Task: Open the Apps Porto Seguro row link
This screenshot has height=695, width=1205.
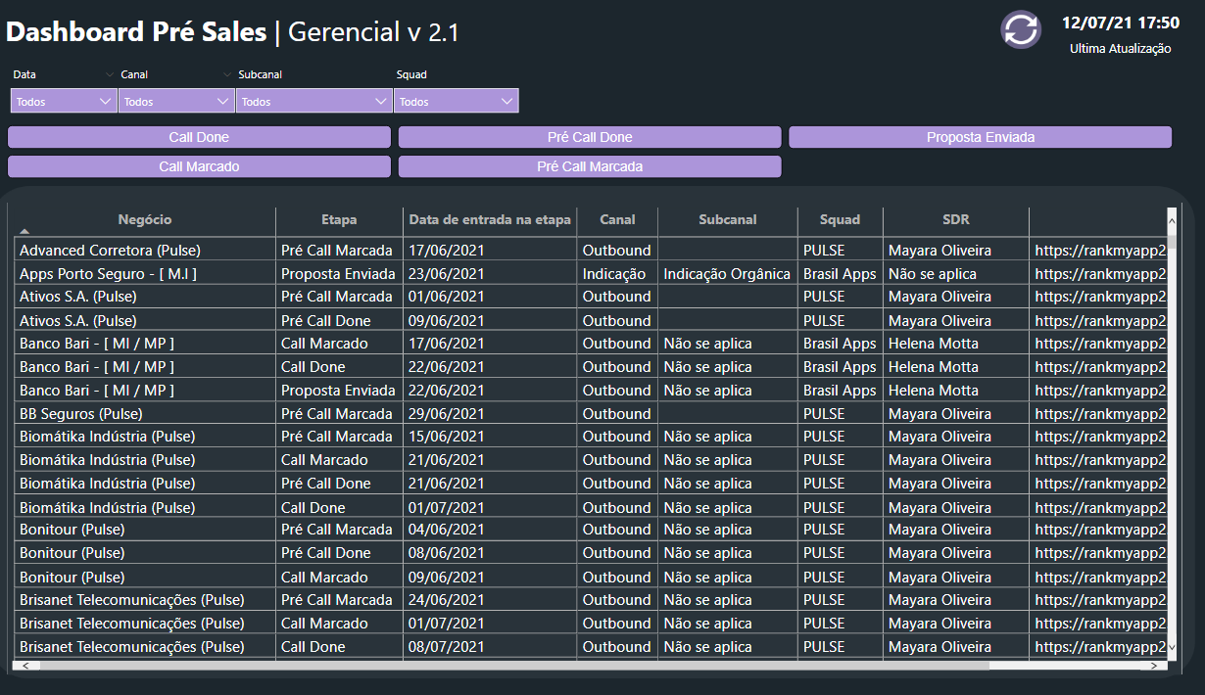Action: click(1100, 274)
